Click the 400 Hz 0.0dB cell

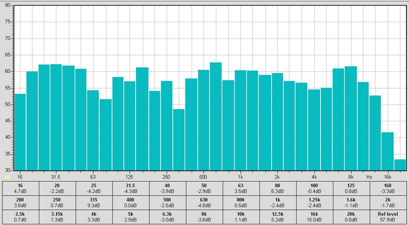[131, 203]
